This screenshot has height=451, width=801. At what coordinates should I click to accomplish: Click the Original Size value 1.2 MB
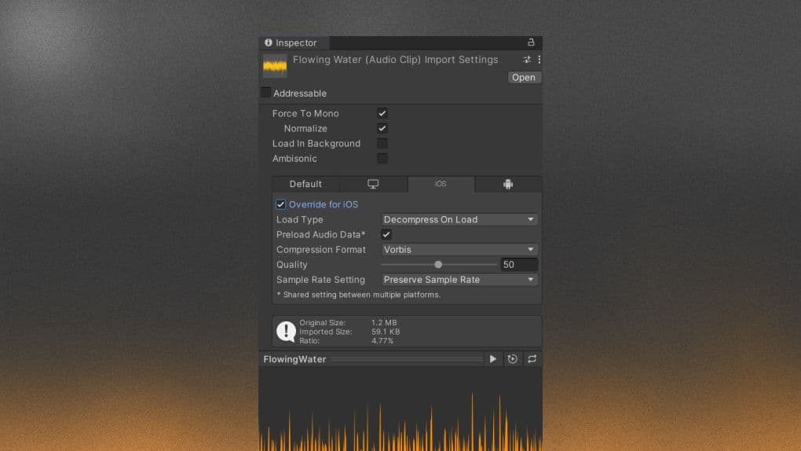point(384,323)
